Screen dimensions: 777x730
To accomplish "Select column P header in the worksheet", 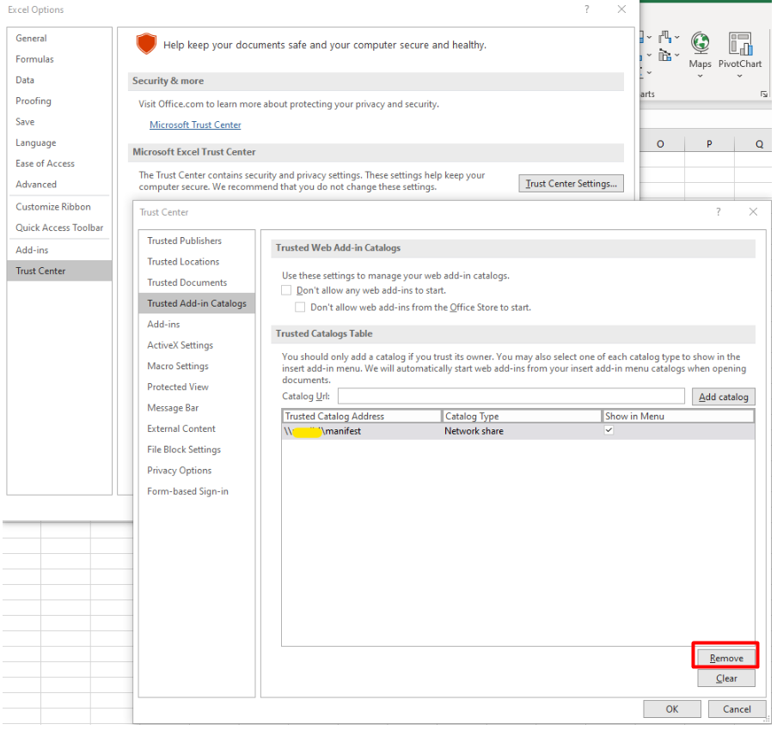I will tap(709, 144).
